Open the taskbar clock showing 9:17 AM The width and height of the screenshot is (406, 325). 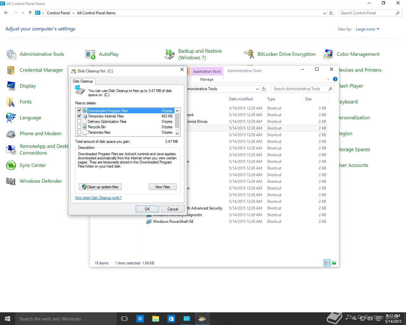click(393, 319)
